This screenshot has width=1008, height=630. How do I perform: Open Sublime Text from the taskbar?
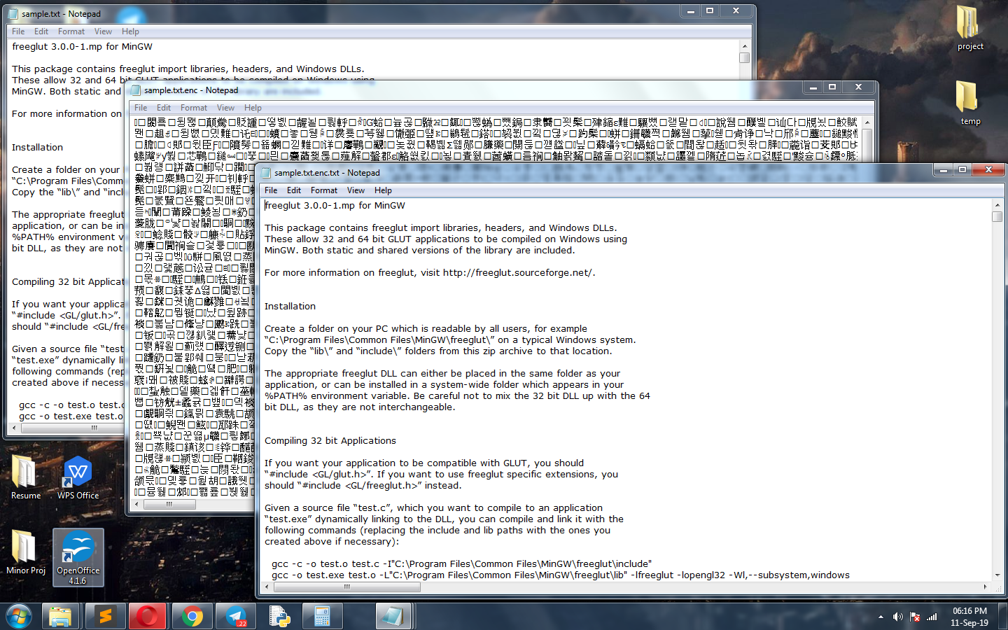[104, 616]
